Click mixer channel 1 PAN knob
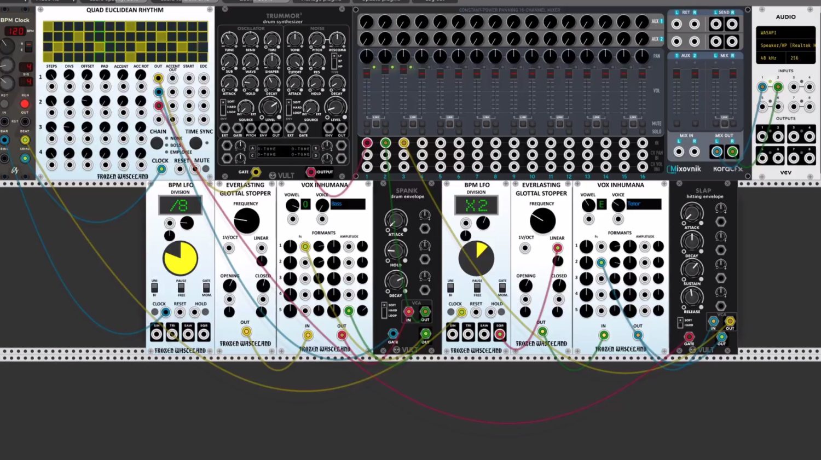 click(366, 56)
